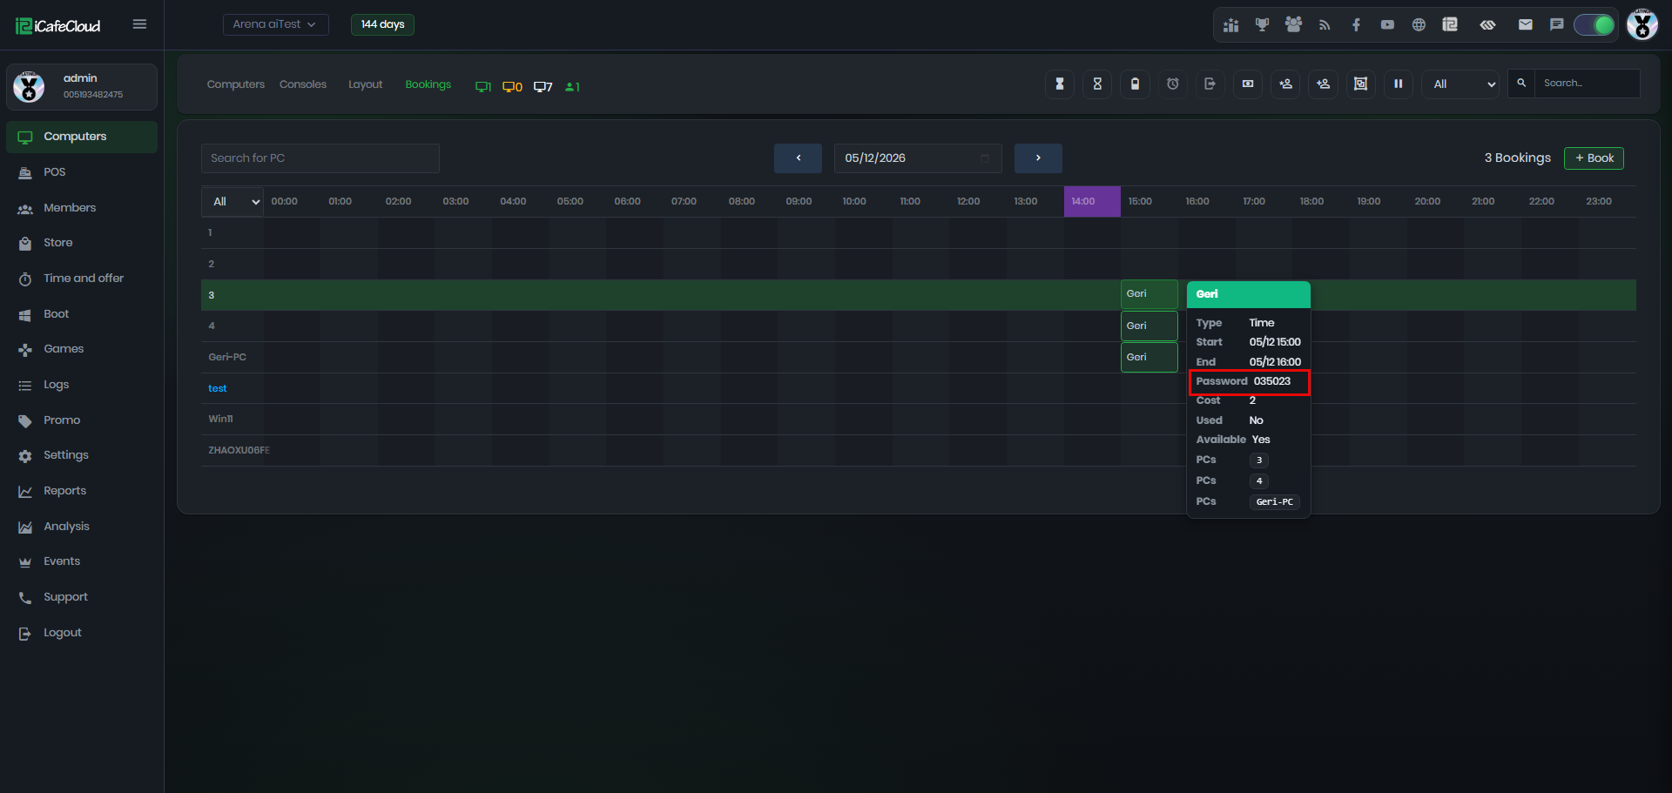Click the yellow monitor count indicator
Screen dimensions: 1672x793
(512, 86)
